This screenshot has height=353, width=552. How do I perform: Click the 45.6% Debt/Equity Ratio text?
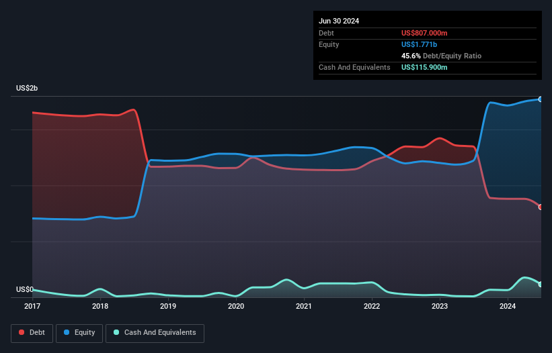(x=441, y=56)
